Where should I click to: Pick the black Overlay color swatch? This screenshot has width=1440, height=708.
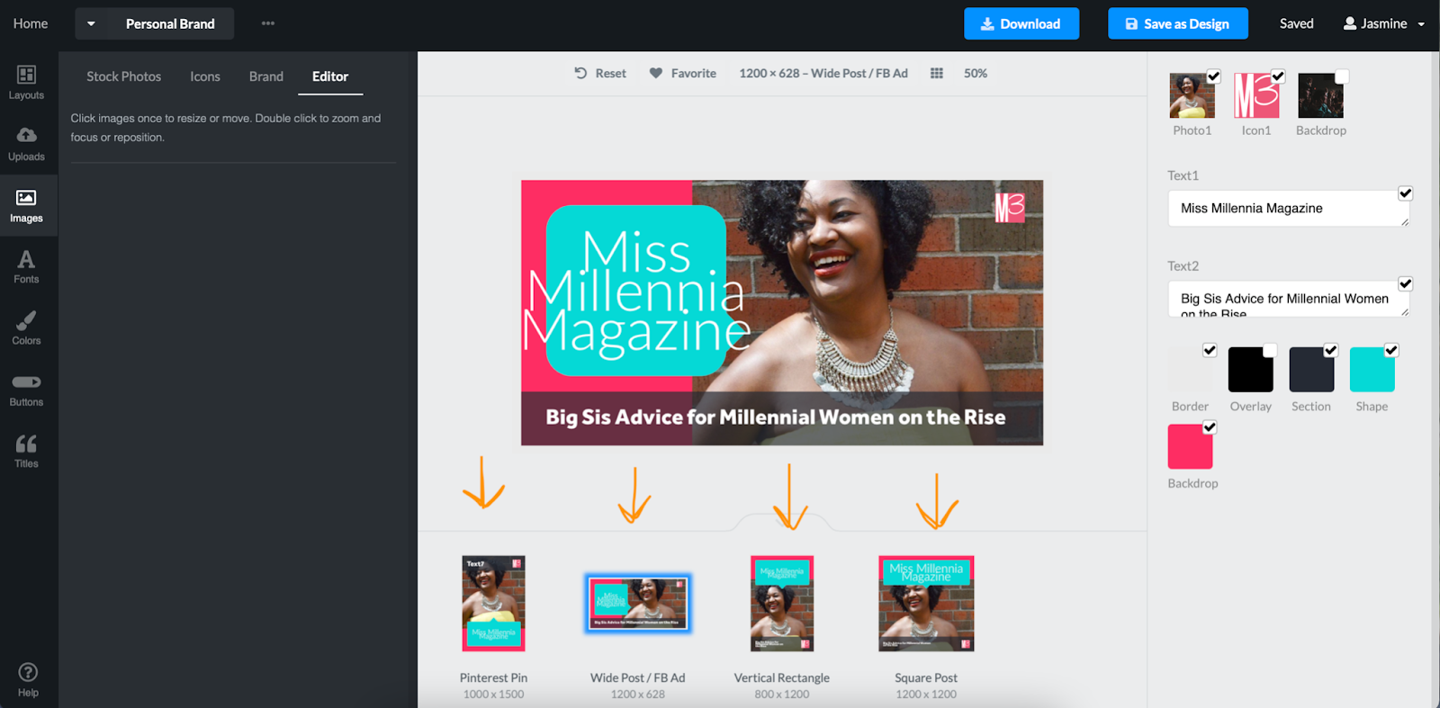[x=1251, y=370]
